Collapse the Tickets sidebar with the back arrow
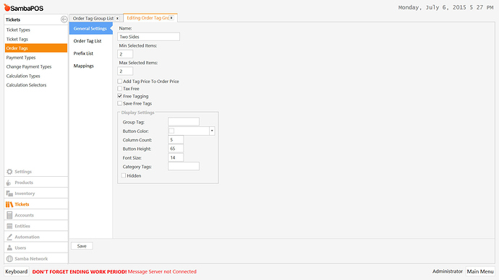 pos(64,19)
